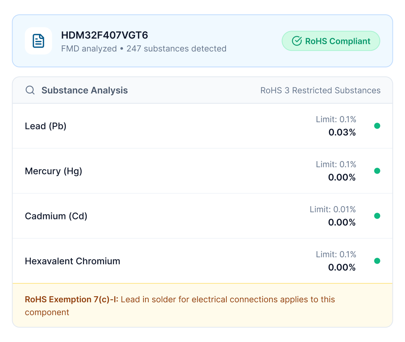Click the RoHS Compliant badge
This screenshot has height=342, width=405.
pyautogui.click(x=331, y=41)
